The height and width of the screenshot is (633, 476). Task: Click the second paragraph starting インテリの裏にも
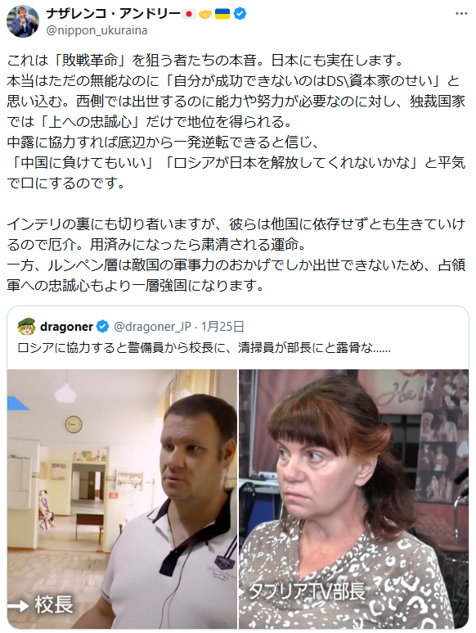(x=236, y=255)
